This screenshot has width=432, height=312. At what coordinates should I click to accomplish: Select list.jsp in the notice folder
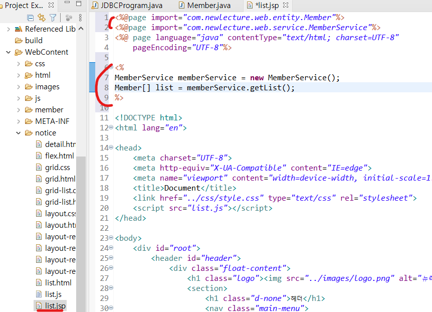[x=55, y=306]
